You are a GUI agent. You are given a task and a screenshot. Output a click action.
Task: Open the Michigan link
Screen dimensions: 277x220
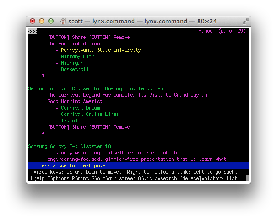tap(72, 63)
